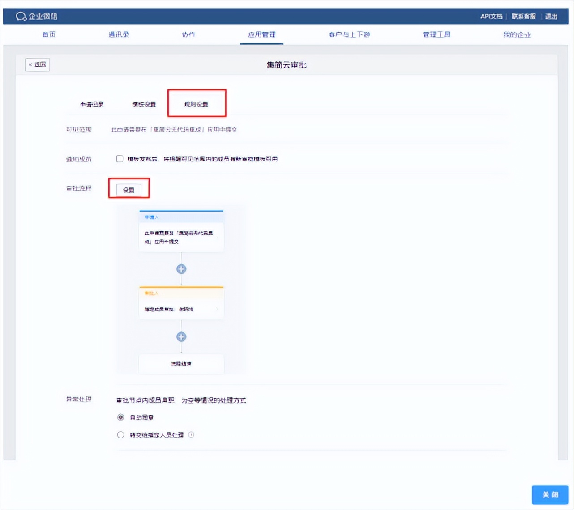574x510 pixels.
Task: Switch to the 模板设置 tab
Action: (x=143, y=104)
